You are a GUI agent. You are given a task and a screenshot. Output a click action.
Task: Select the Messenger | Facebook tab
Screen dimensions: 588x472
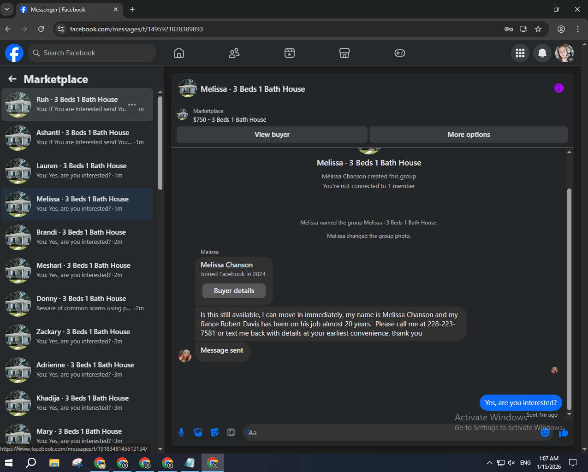click(x=70, y=10)
